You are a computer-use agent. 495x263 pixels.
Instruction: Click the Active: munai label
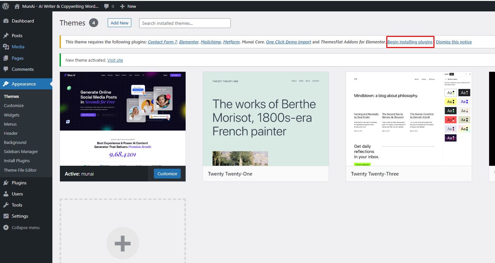tap(79, 174)
